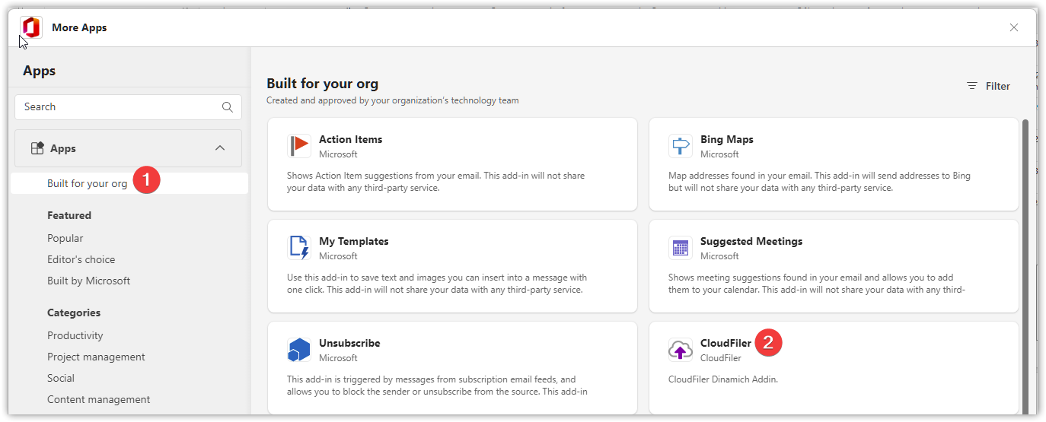Screen dimensions: 1046x422
Task: Open the My Templates document icon
Action: click(299, 247)
